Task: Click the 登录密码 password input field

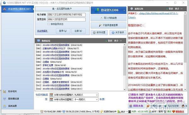Action: pyautogui.click(x=66, y=19)
